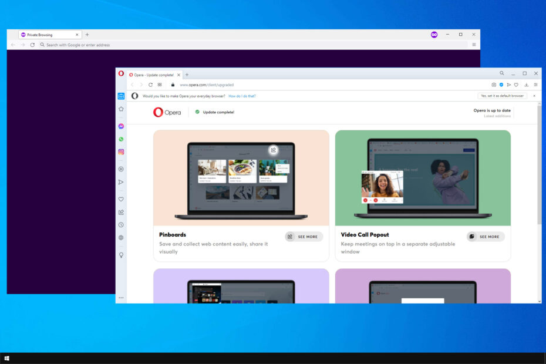Click SEE MORE on the Pinboards card
Viewport: 546px width, 364px height.
click(304, 237)
